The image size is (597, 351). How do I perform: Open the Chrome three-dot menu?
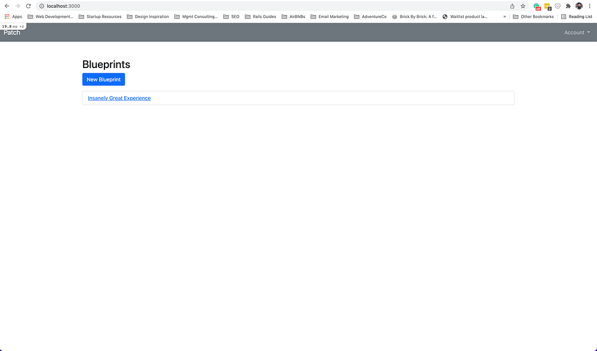[589, 6]
